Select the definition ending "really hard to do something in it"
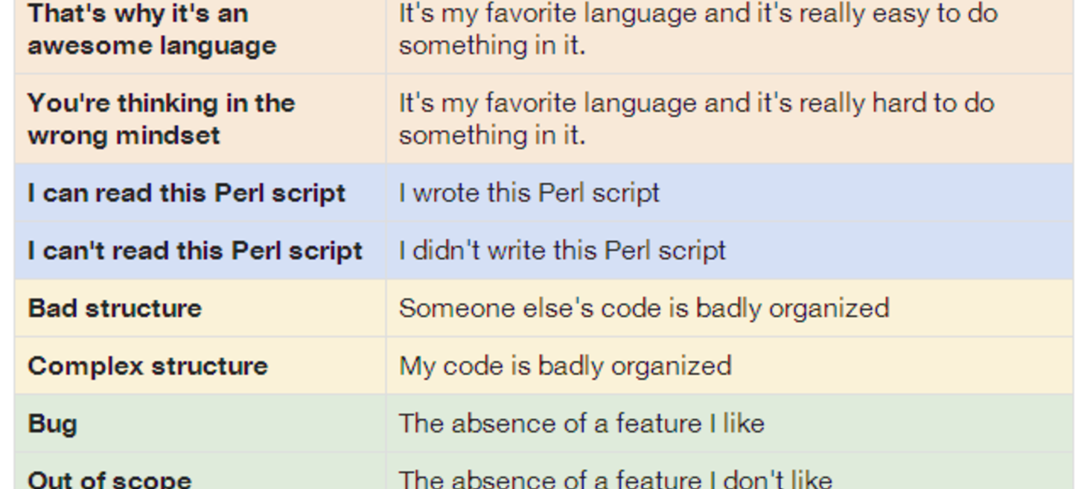 (x=695, y=119)
